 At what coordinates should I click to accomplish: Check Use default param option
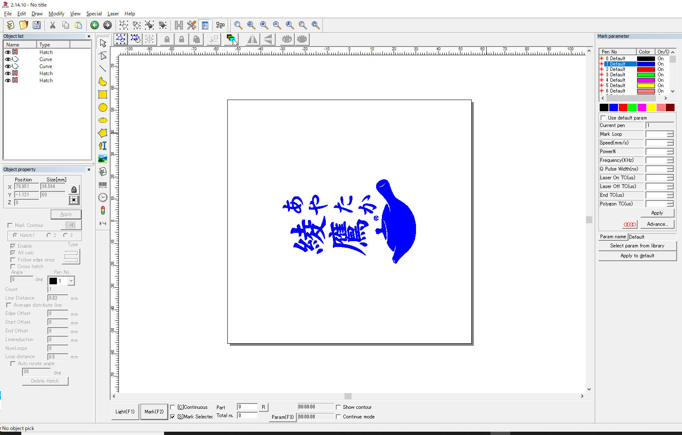point(603,118)
